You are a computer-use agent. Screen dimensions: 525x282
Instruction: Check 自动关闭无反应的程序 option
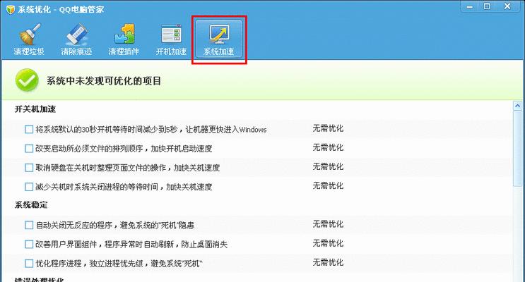(29, 225)
